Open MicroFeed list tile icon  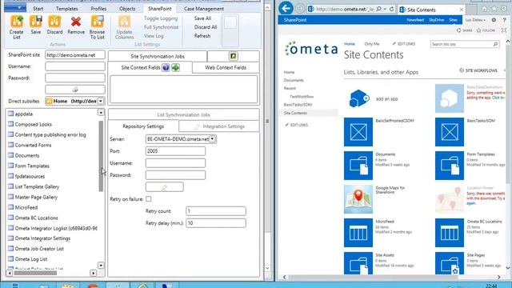pyautogui.click(x=358, y=233)
